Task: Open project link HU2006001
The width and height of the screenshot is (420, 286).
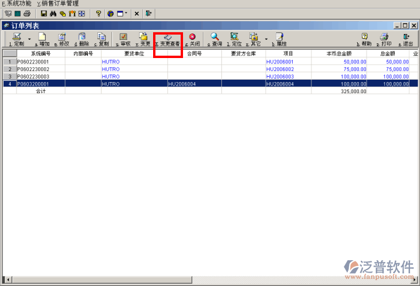Action: pyautogui.click(x=280, y=62)
